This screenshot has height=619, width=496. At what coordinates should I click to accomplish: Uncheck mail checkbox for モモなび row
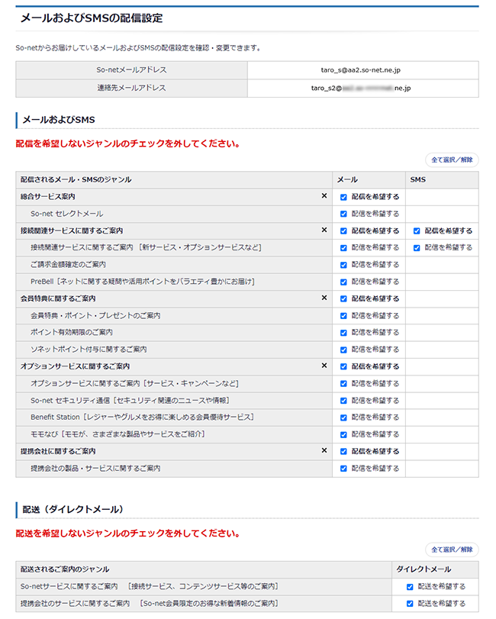343,434
